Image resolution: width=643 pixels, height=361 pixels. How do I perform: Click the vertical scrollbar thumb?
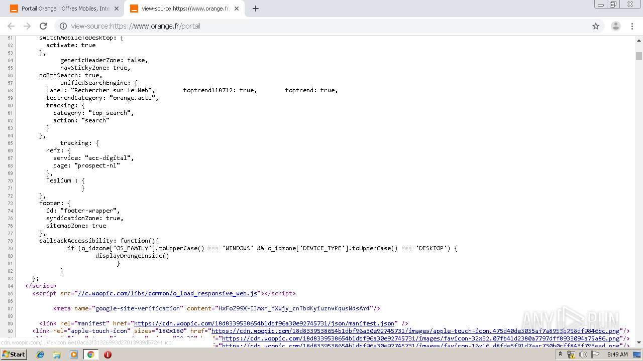pos(638,56)
